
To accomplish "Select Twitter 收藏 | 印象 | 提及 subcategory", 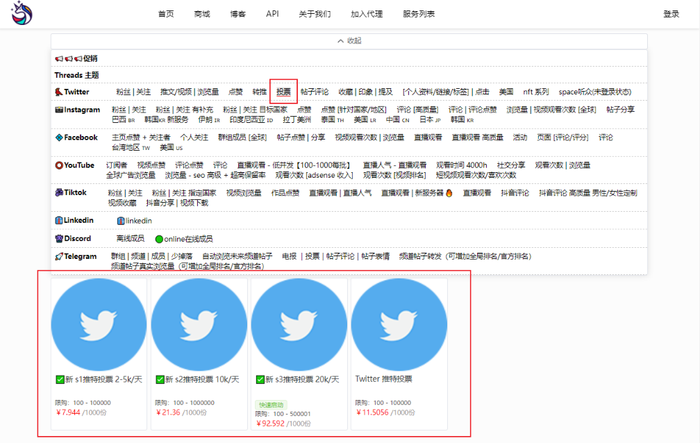I will [365, 92].
